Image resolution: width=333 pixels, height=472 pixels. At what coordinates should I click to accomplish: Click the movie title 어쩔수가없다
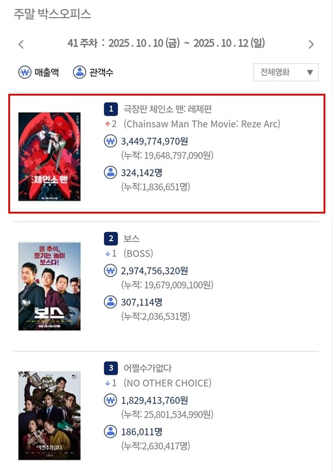pyautogui.click(x=148, y=368)
